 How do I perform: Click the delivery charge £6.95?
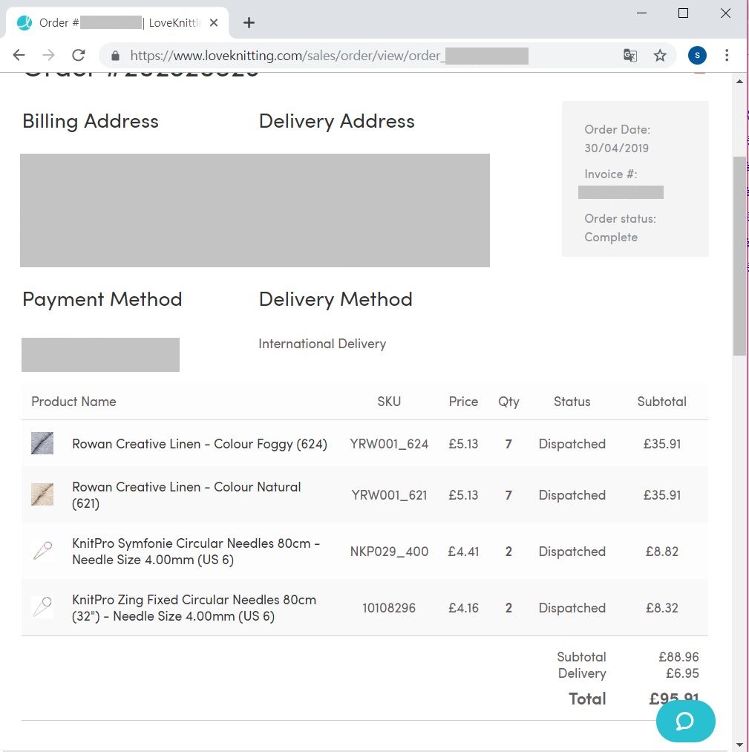(x=682, y=673)
